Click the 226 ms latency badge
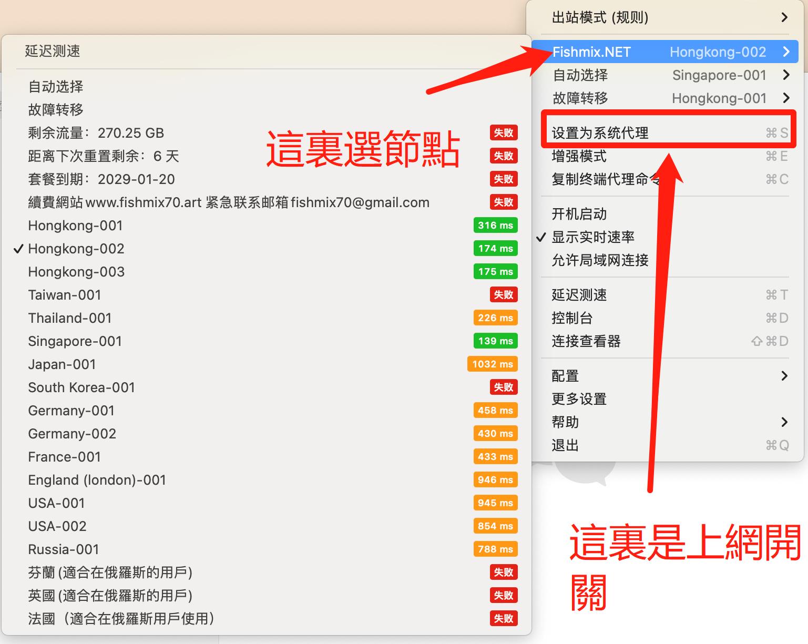The height and width of the screenshot is (644, 808). point(495,318)
